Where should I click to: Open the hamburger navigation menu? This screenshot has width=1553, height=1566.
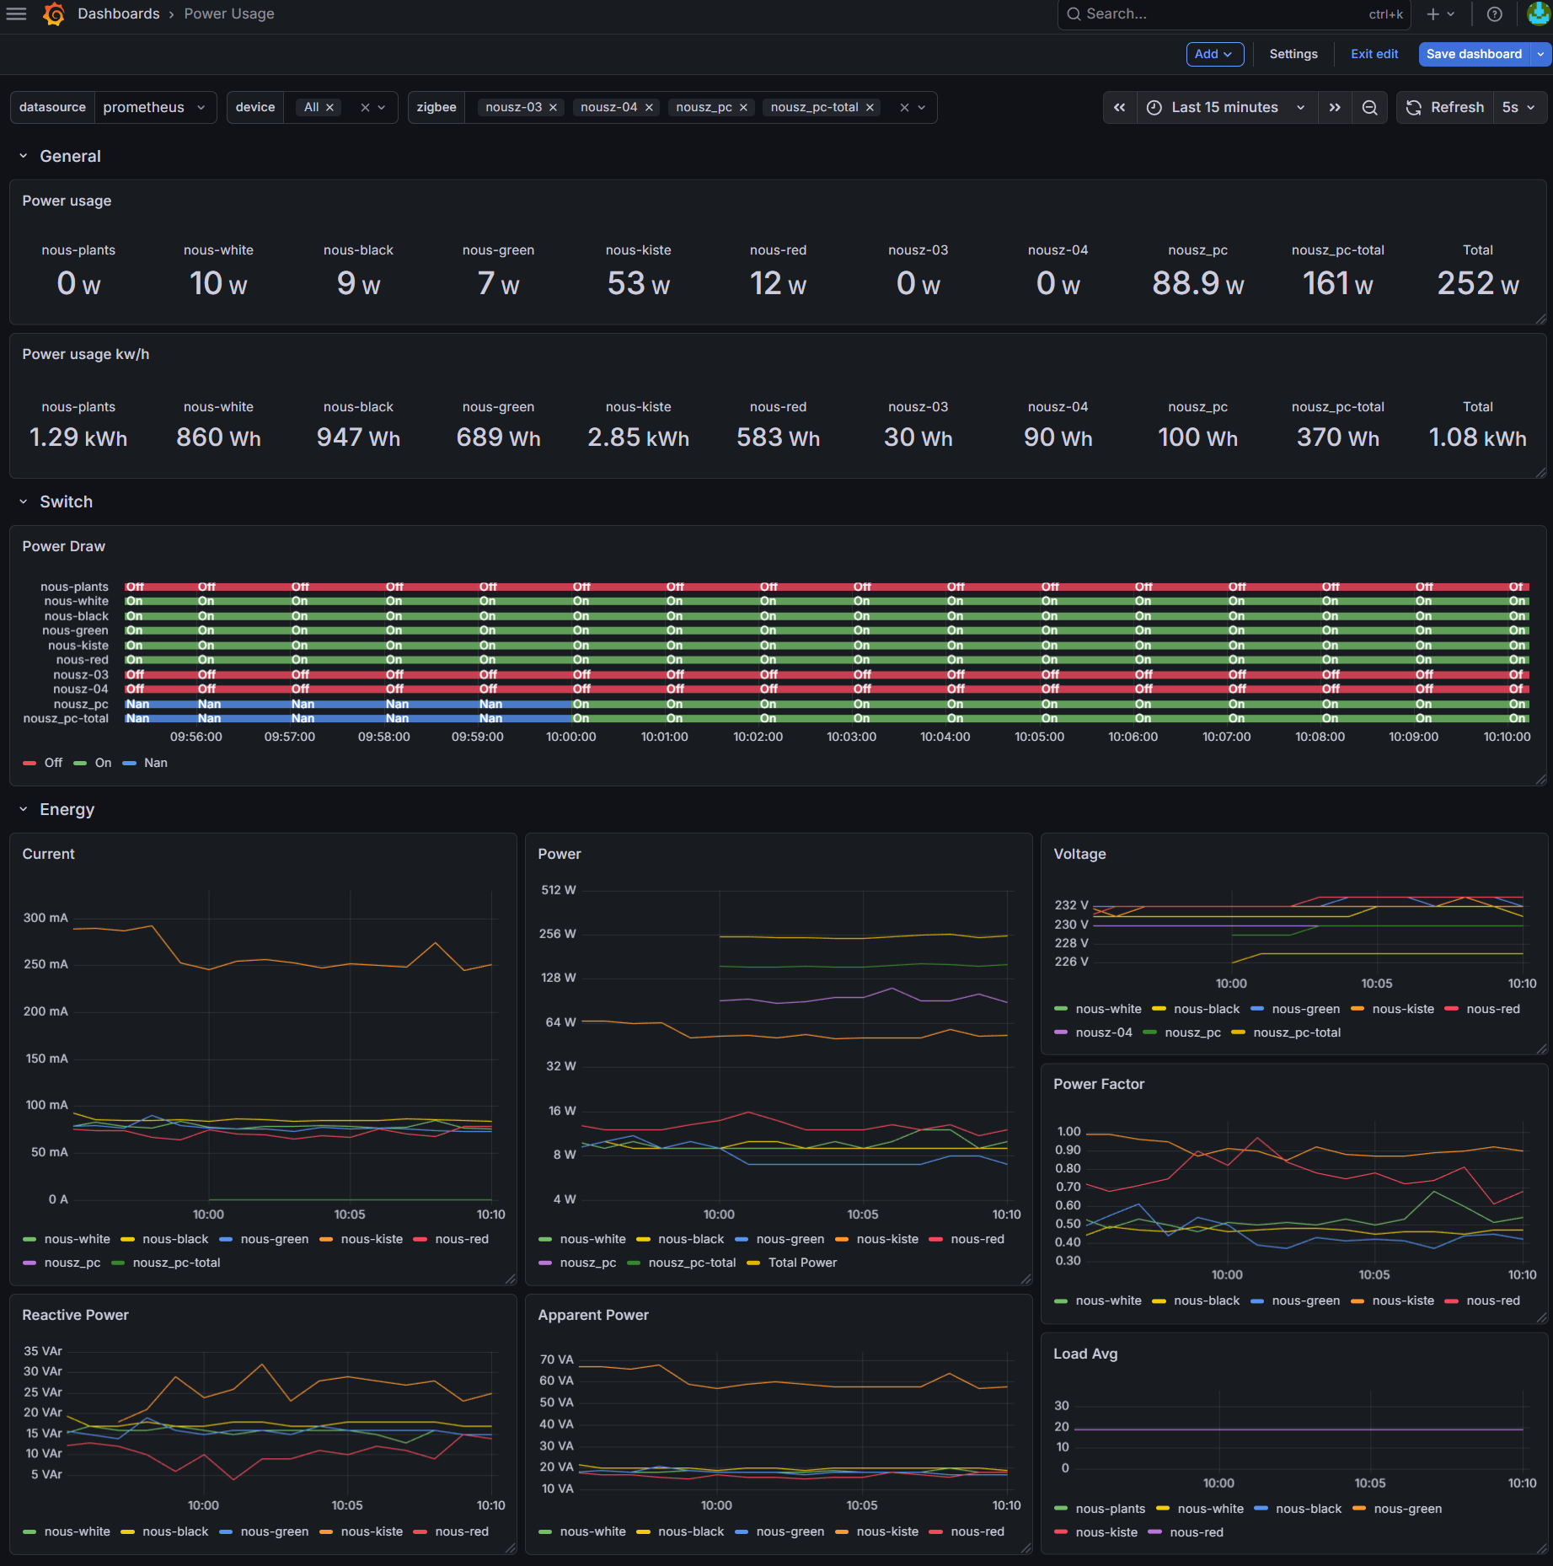[17, 14]
